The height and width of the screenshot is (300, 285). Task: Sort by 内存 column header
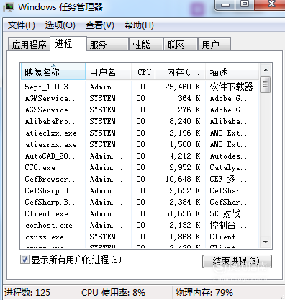180,72
